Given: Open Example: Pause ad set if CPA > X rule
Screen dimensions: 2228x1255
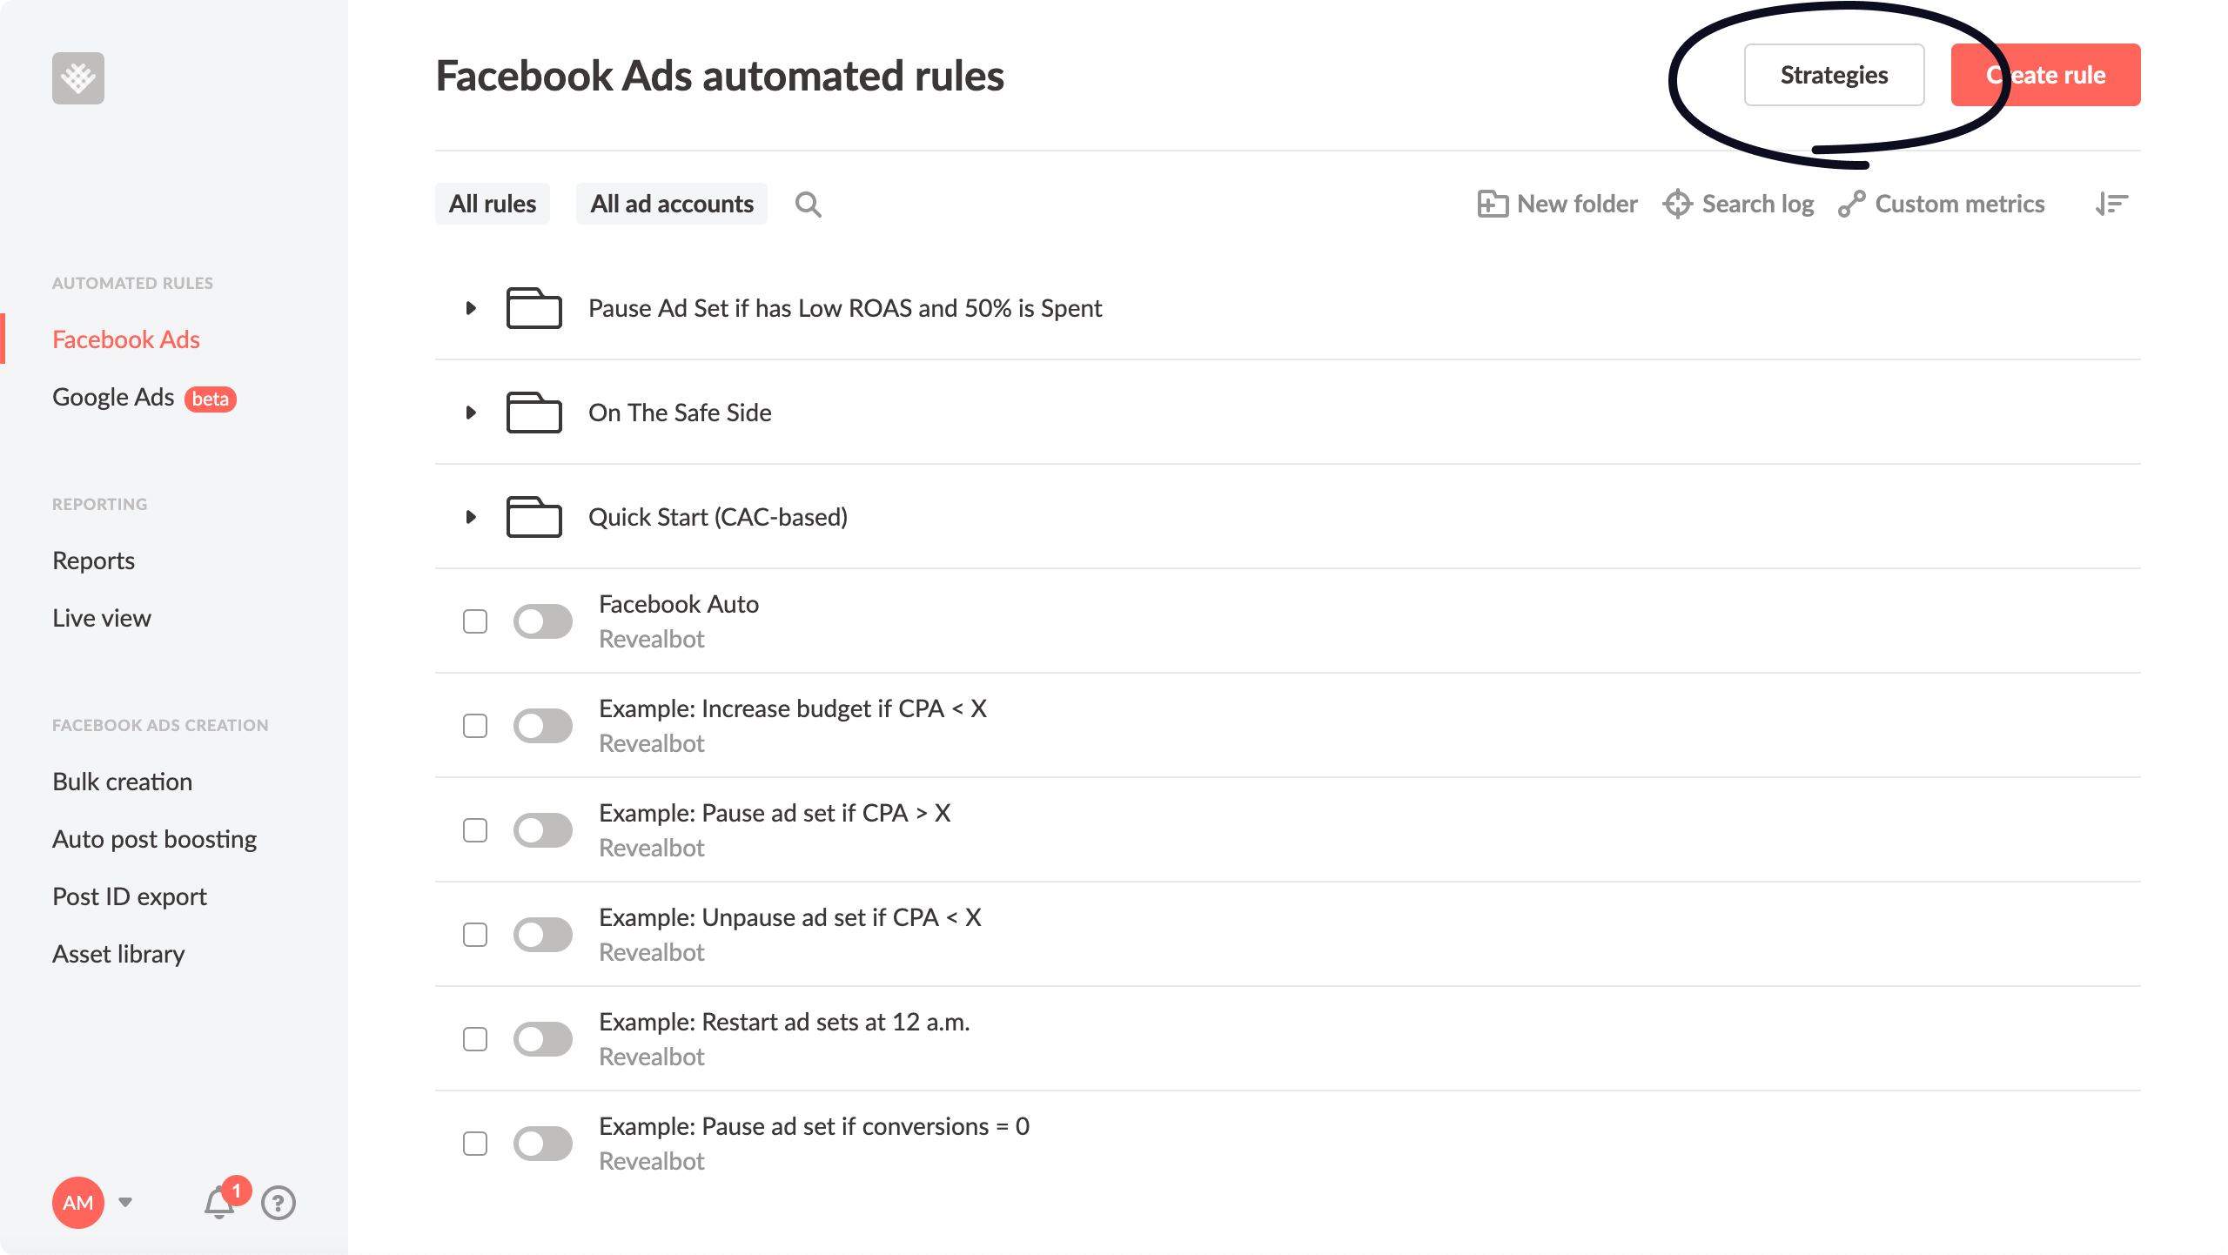Looking at the screenshot, I should tap(775, 813).
